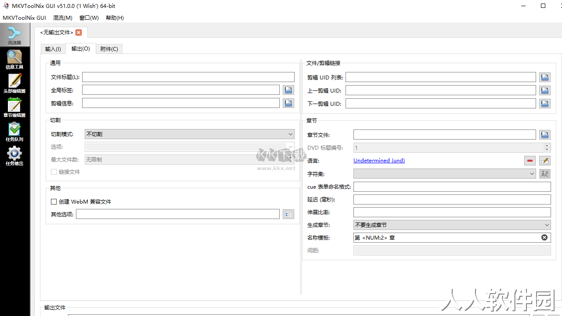Decrease the DVD 标题编号 value
Image resolution: width=562 pixels, height=316 pixels.
coord(547,150)
